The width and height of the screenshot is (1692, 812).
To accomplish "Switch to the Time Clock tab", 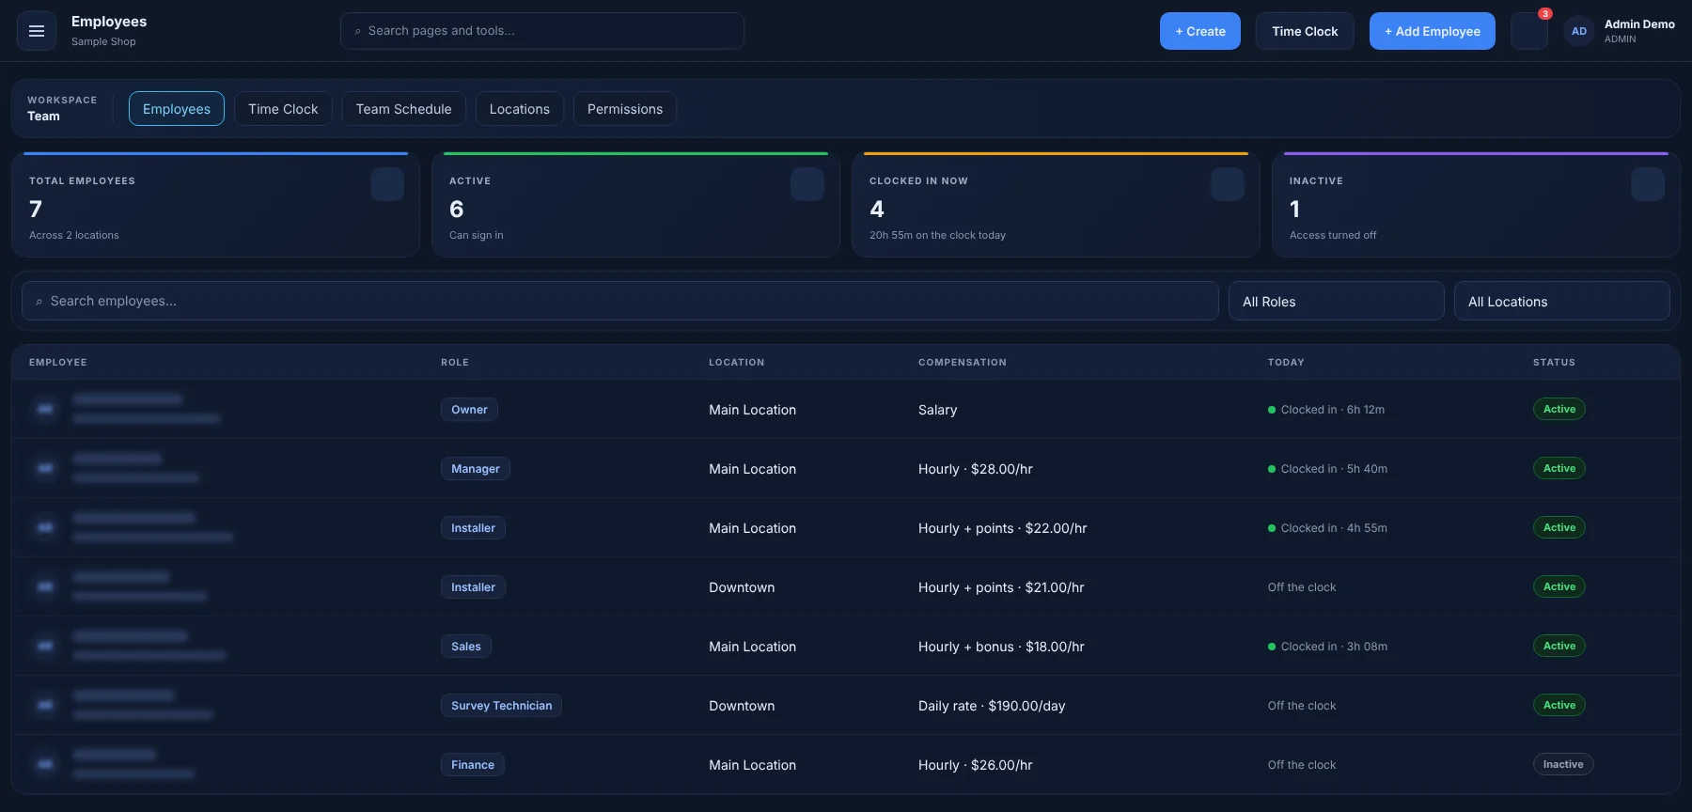I will coord(283,109).
